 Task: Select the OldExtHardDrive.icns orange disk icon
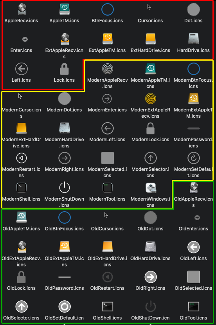pos(107,247)
